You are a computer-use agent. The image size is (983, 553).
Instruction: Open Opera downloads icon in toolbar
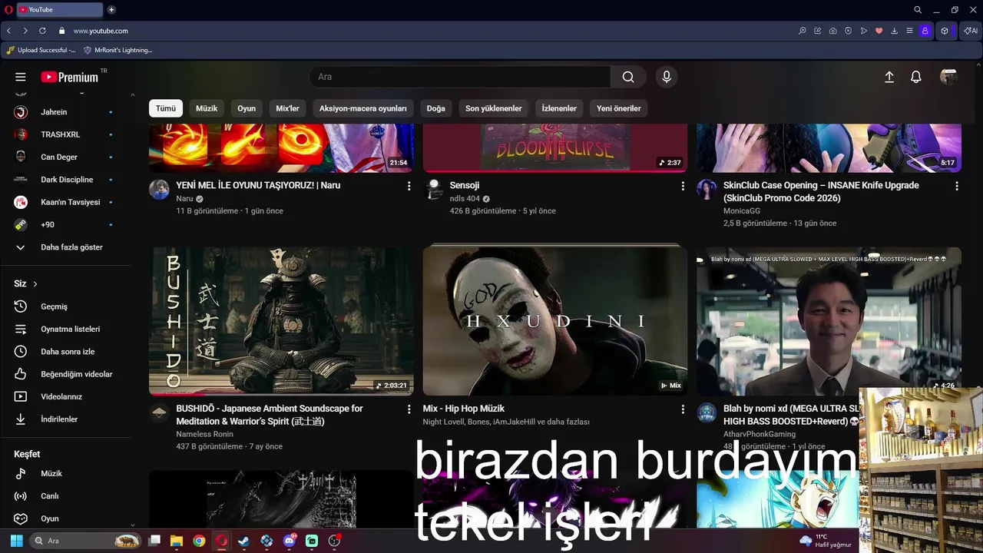click(x=895, y=31)
